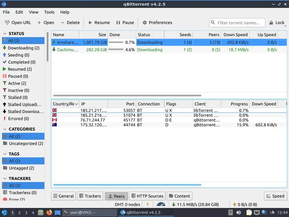
Task: Click the blue arrow icon next to Seeding (0)
Action: pyautogui.click(x=5, y=55)
